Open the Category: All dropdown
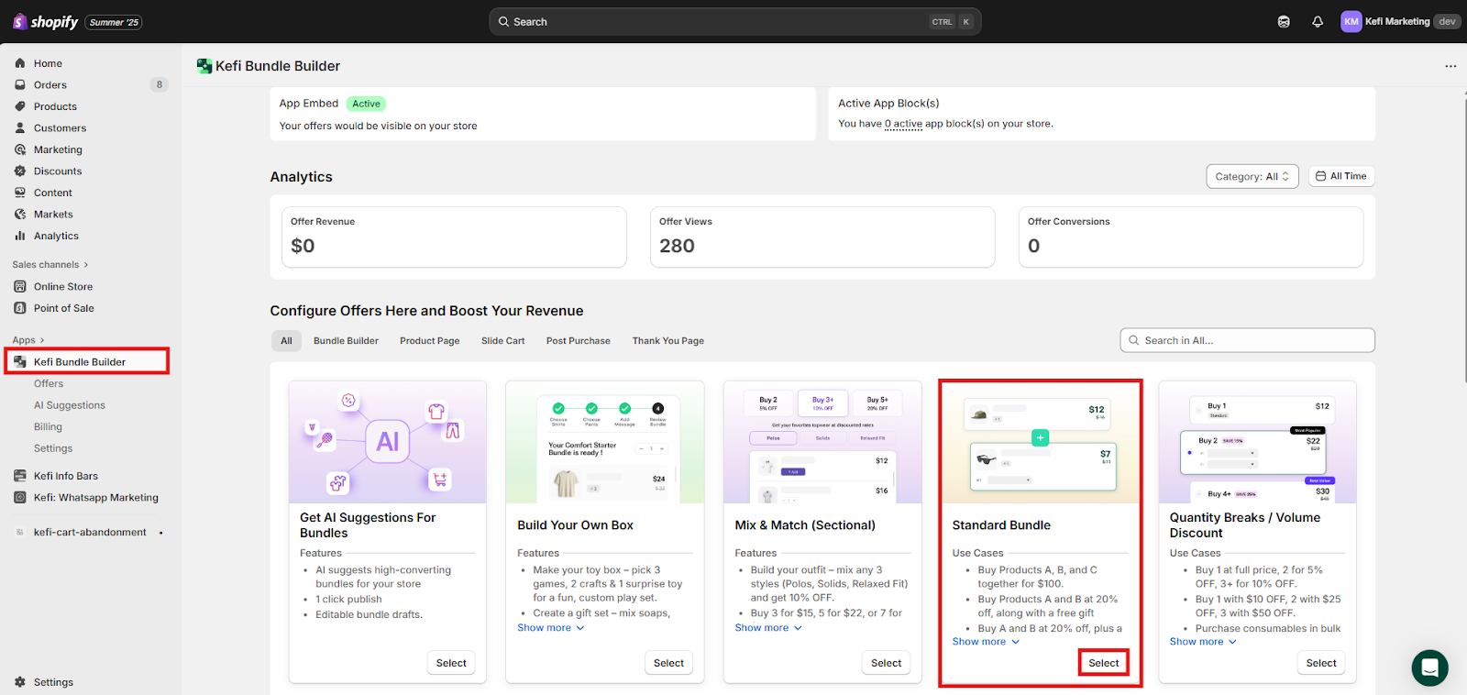 [x=1252, y=177]
